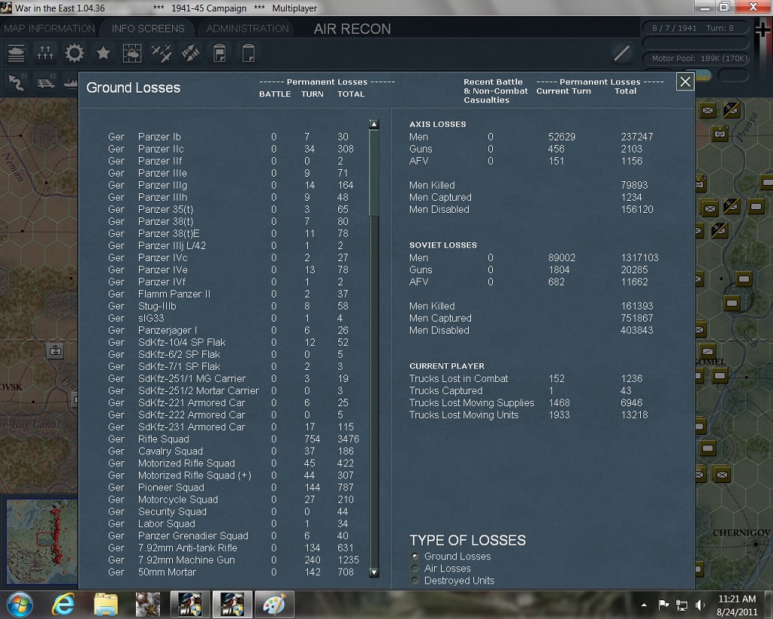Open the plain clipboard log icon
Screen dimensions: 773x619
248,54
